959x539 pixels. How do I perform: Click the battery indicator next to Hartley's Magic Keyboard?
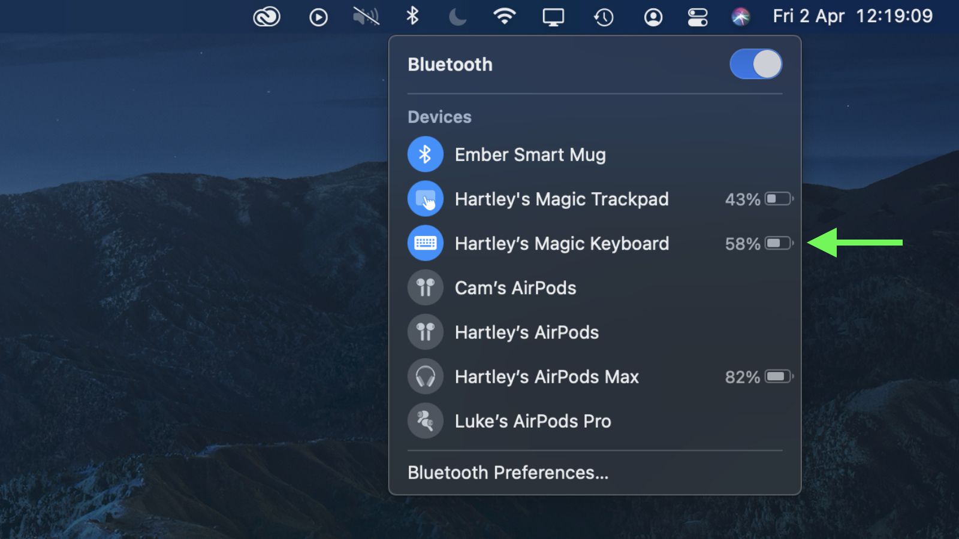coord(778,243)
